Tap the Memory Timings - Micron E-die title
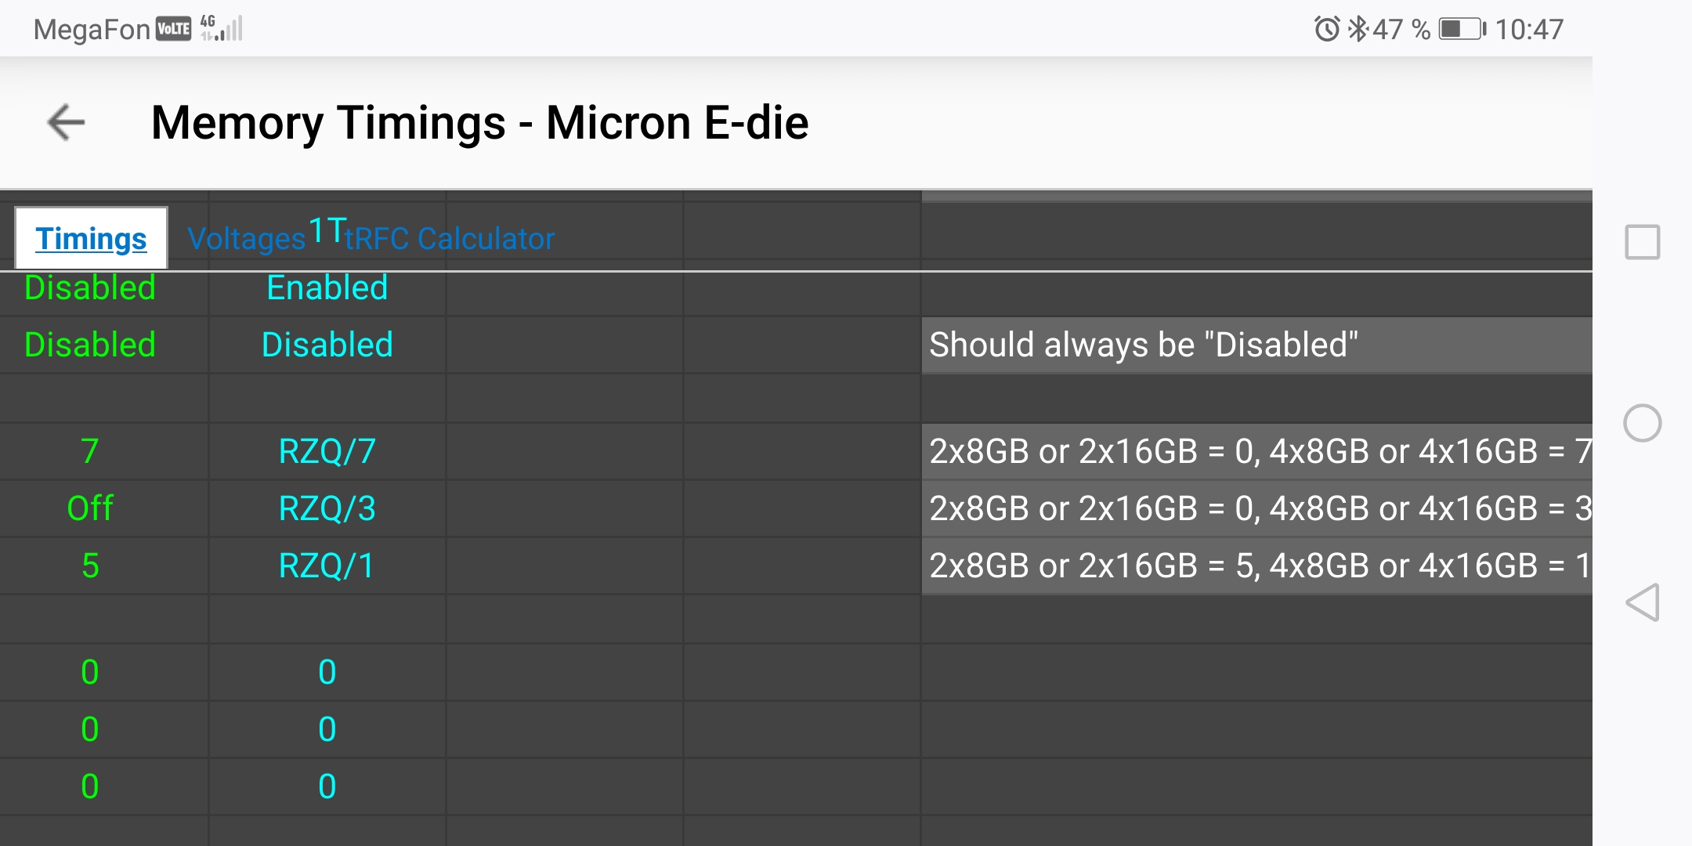The width and height of the screenshot is (1692, 846). [x=479, y=123]
